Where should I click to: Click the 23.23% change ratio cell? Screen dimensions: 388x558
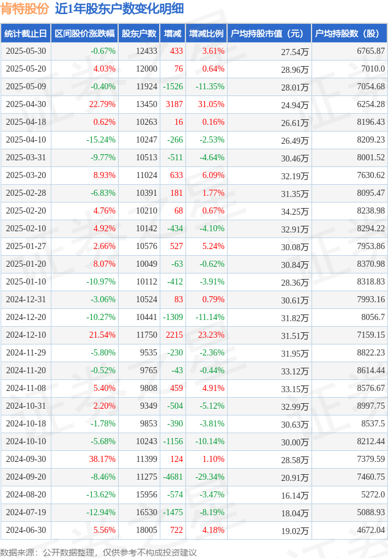pos(206,335)
